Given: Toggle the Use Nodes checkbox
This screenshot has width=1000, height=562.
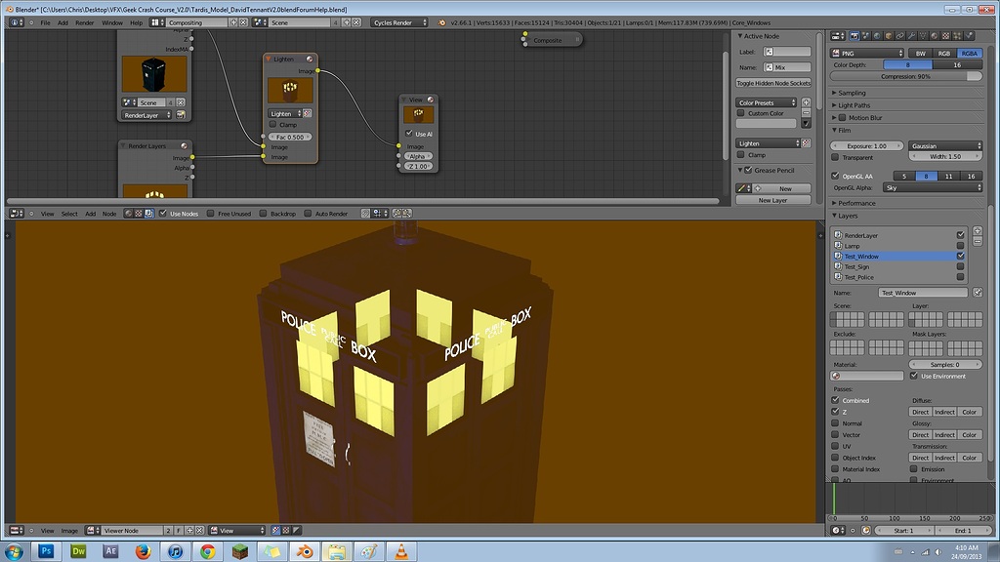Looking at the screenshot, I should [163, 214].
